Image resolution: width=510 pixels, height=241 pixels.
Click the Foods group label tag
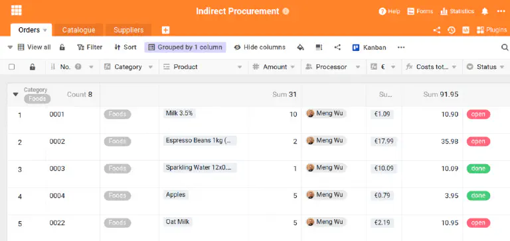click(37, 99)
